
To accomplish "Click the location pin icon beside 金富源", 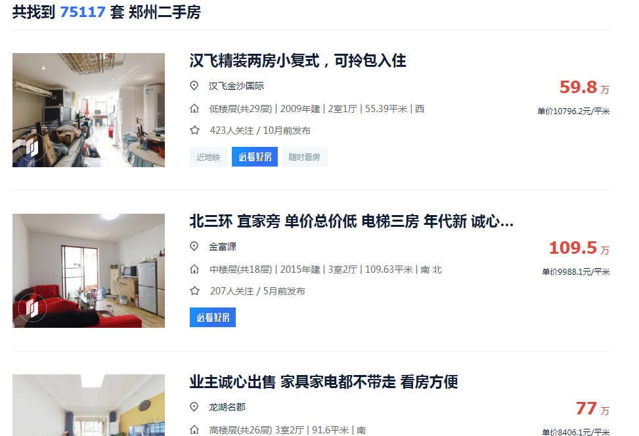I will pos(194,246).
